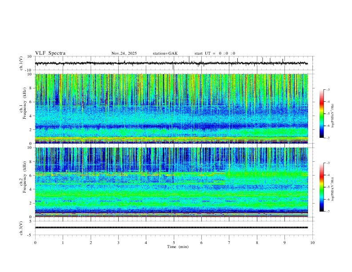
Task: Click time axis tick label "5"
Action: point(174,243)
